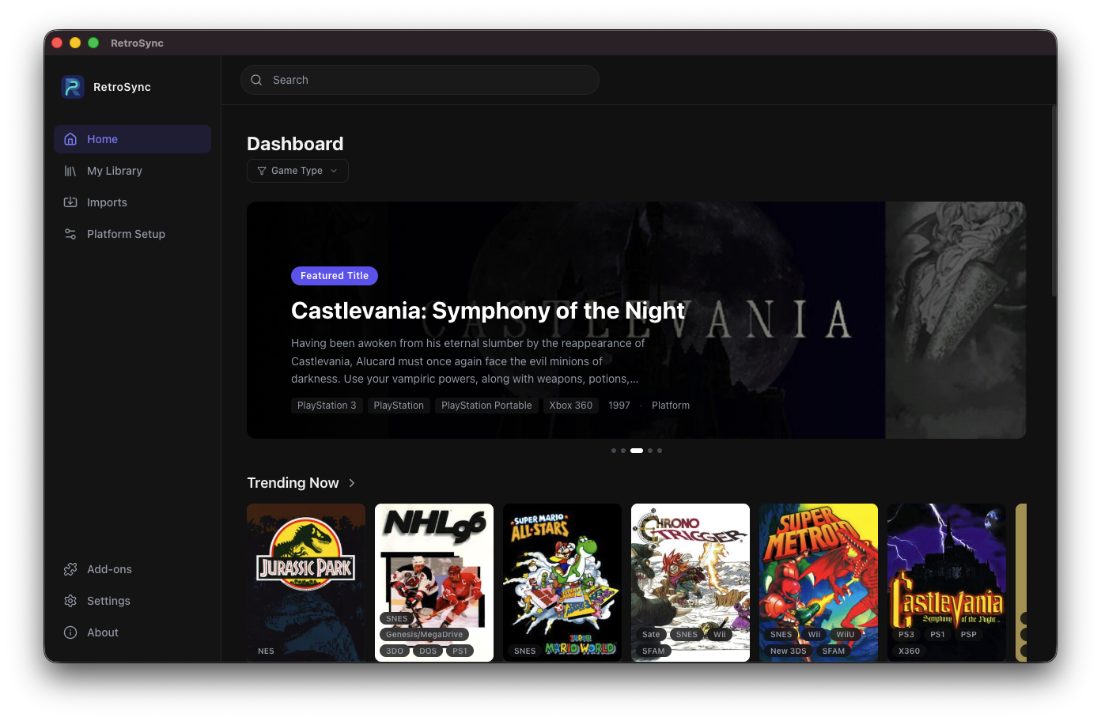Click the vertical scrollbar on the right edge

coord(1054,200)
